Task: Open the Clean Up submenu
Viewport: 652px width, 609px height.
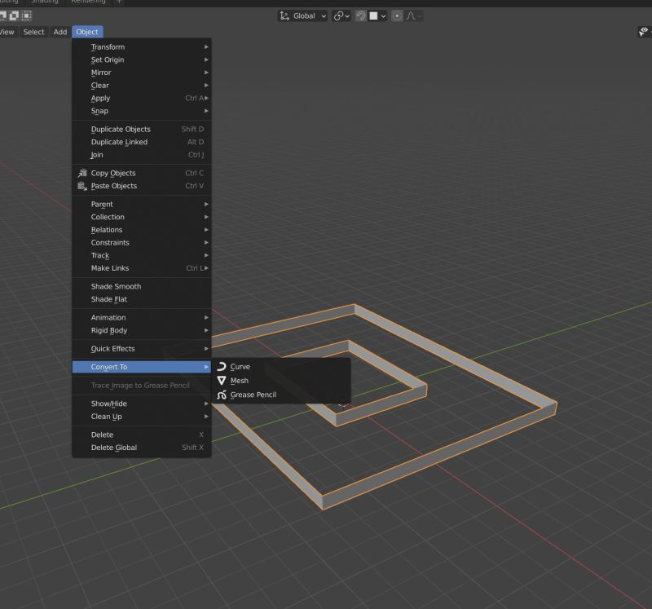Action: point(142,417)
